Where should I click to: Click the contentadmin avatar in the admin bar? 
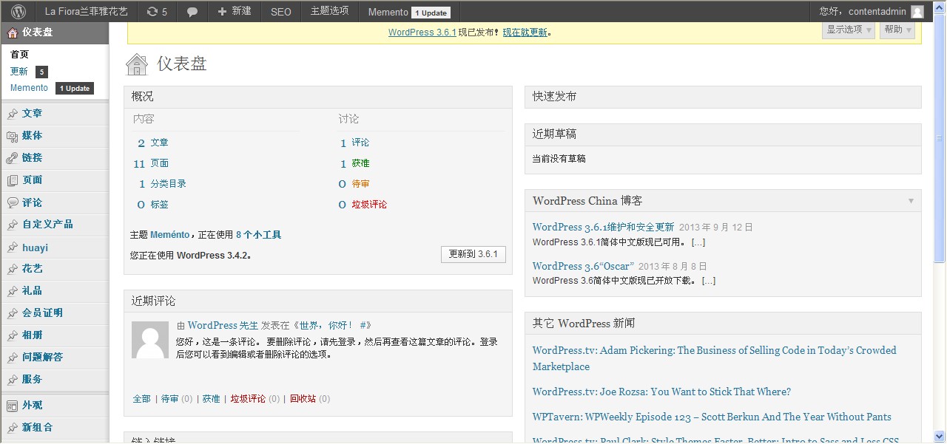[917, 11]
